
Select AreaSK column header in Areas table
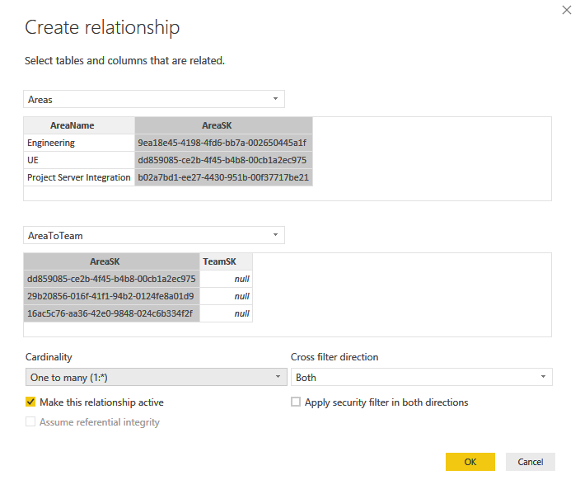224,125
